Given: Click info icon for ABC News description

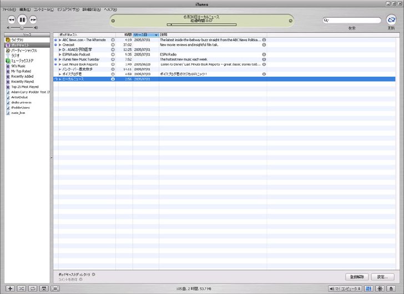Looking at the screenshot, I should (264, 40).
